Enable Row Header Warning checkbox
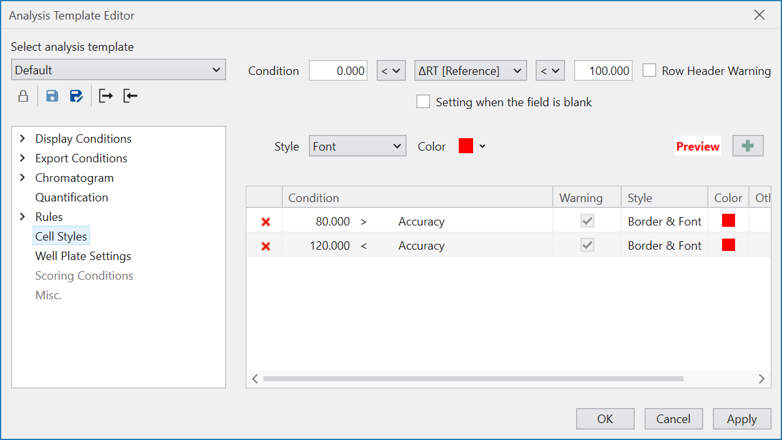782x440 pixels. click(649, 71)
